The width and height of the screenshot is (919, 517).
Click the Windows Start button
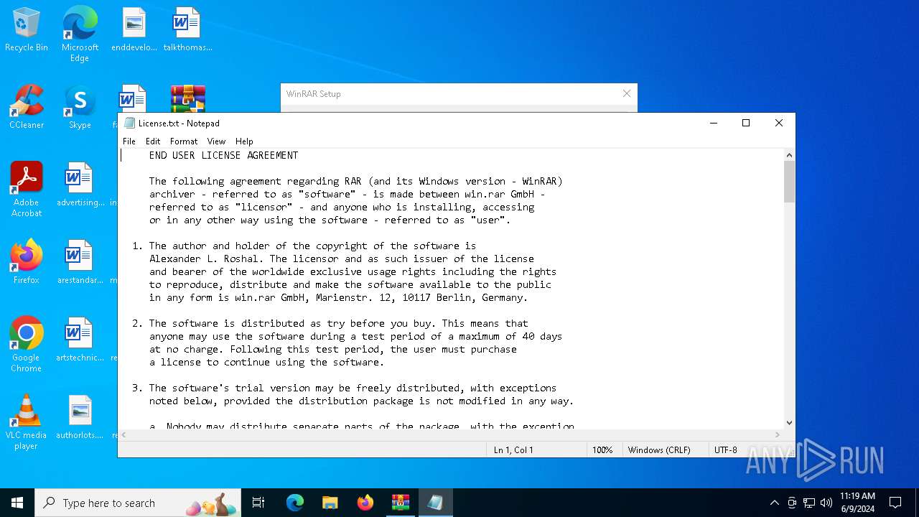coord(17,503)
